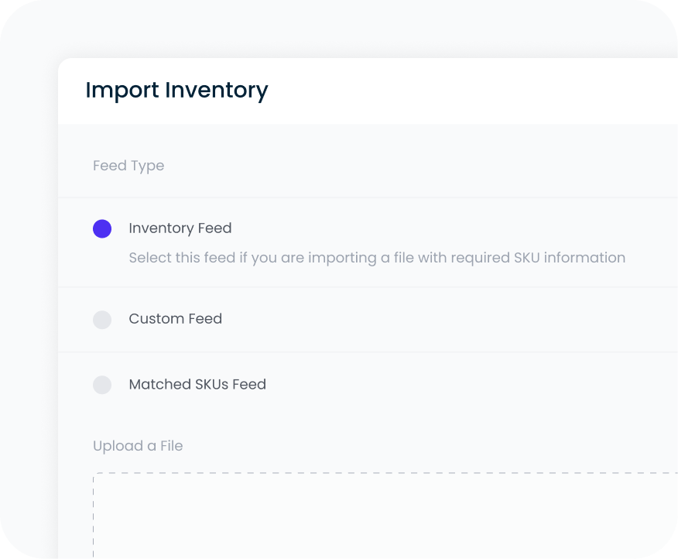
Task: Click the Matched SKUs Feed label text
Action: pyautogui.click(x=197, y=385)
